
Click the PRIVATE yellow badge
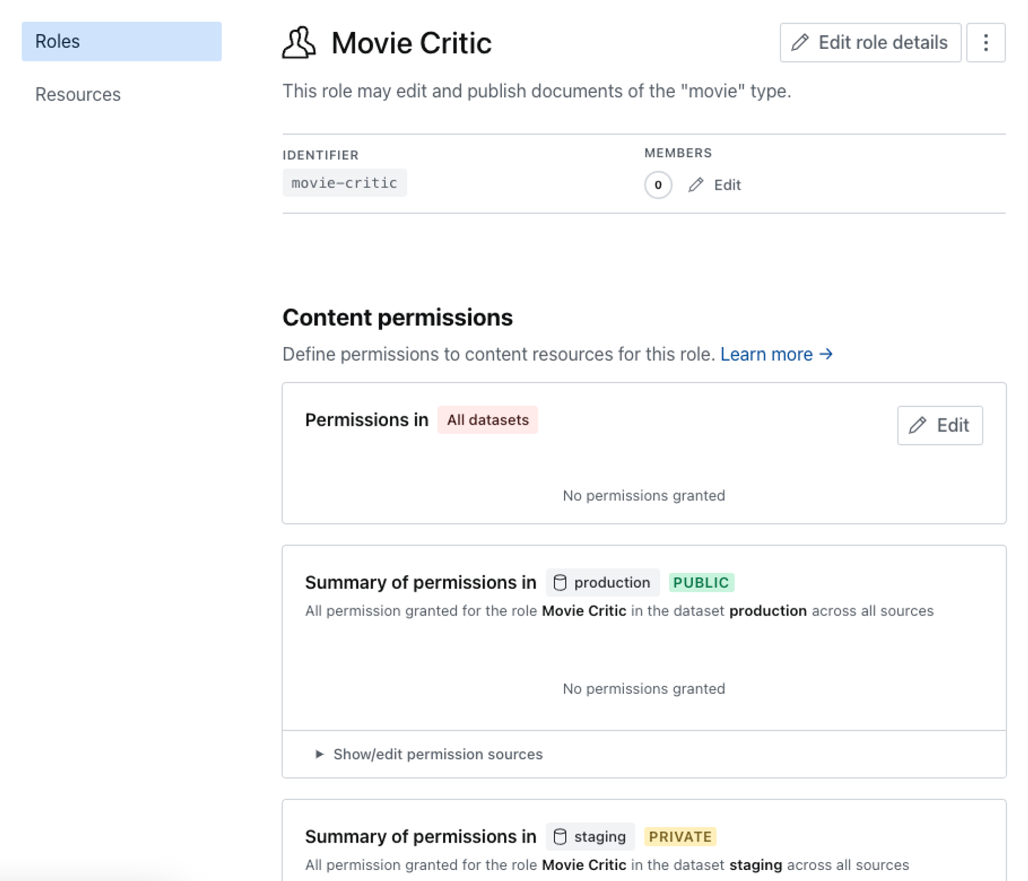point(680,837)
